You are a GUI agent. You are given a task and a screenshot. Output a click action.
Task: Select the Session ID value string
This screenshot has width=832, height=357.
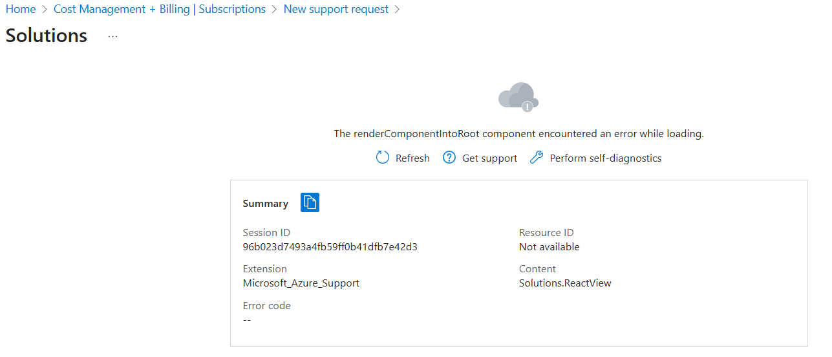(330, 246)
